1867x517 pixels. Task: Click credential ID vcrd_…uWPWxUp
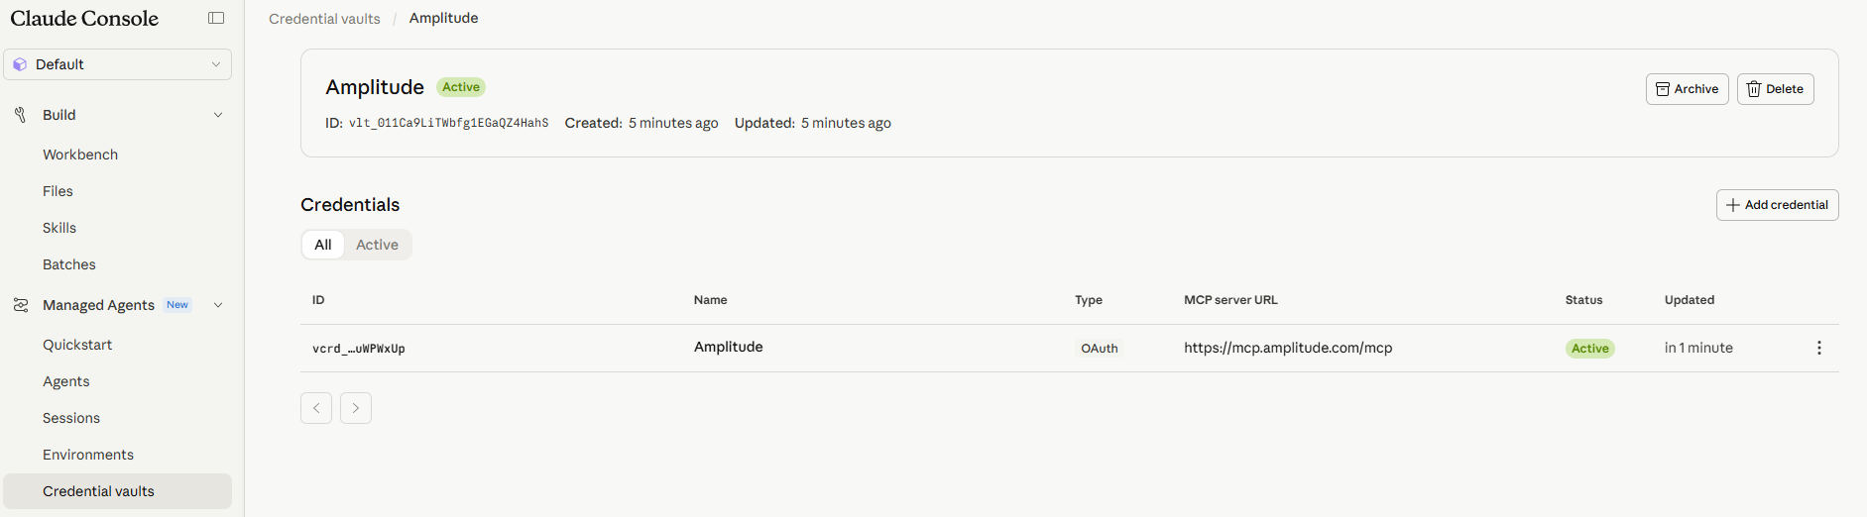(x=359, y=349)
